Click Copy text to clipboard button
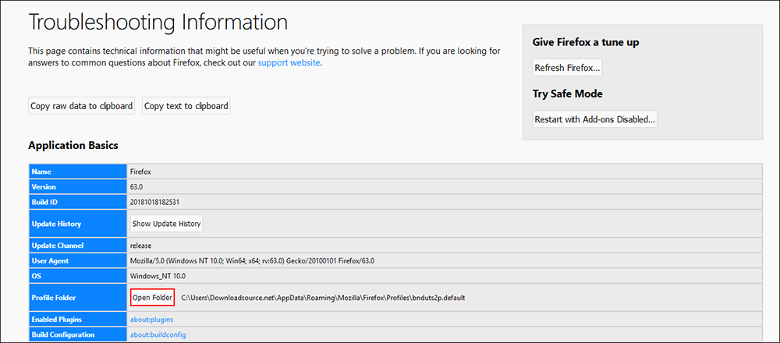 (x=186, y=106)
